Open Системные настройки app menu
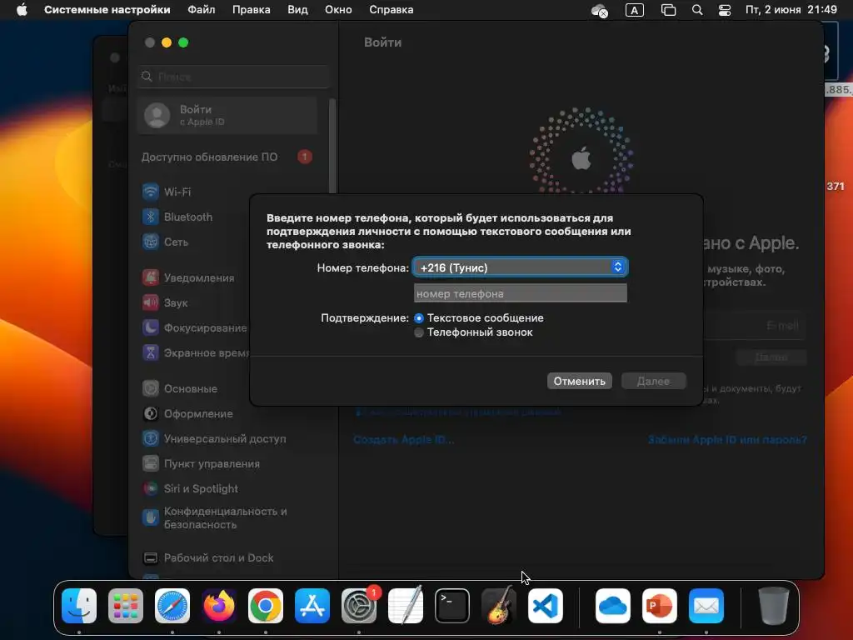Viewport: 853px width, 640px height. pos(107,10)
